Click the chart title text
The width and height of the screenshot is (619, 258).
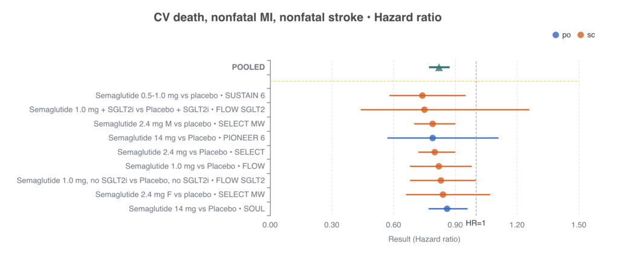click(x=298, y=17)
